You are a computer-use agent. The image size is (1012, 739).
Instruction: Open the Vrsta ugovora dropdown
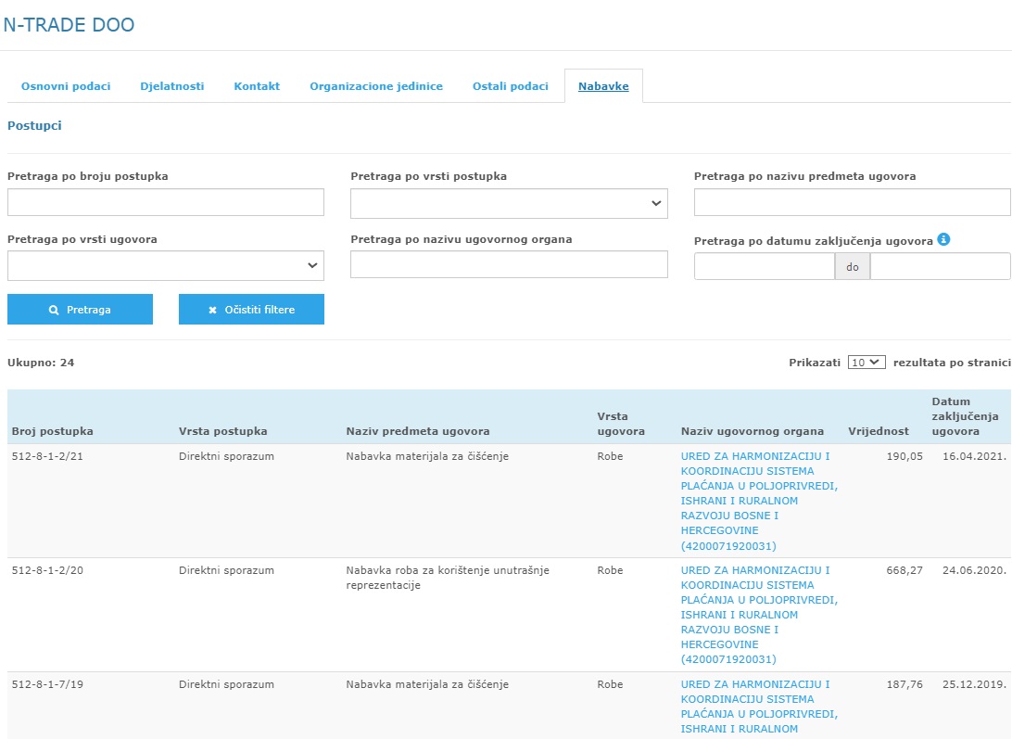[166, 266]
